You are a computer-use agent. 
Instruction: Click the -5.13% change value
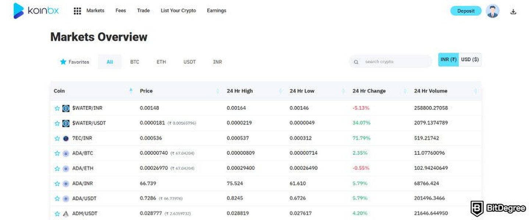coord(361,108)
